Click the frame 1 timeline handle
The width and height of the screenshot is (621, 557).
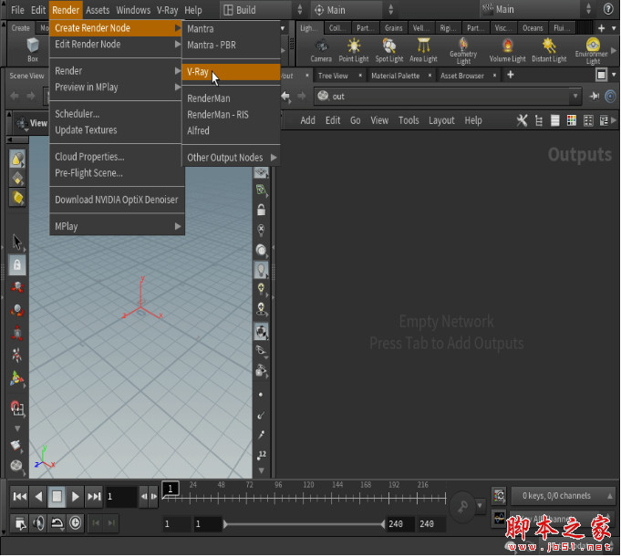[x=171, y=488]
